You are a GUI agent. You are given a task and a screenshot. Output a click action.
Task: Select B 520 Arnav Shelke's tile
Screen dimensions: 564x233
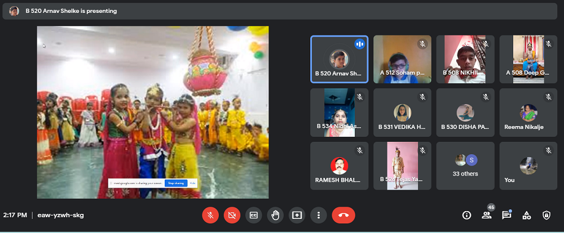(339, 60)
